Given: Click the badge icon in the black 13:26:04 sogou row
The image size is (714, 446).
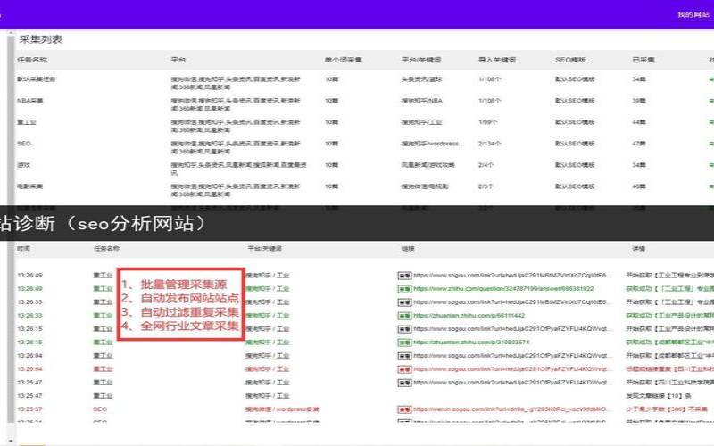Looking at the screenshot, I should tap(404, 356).
